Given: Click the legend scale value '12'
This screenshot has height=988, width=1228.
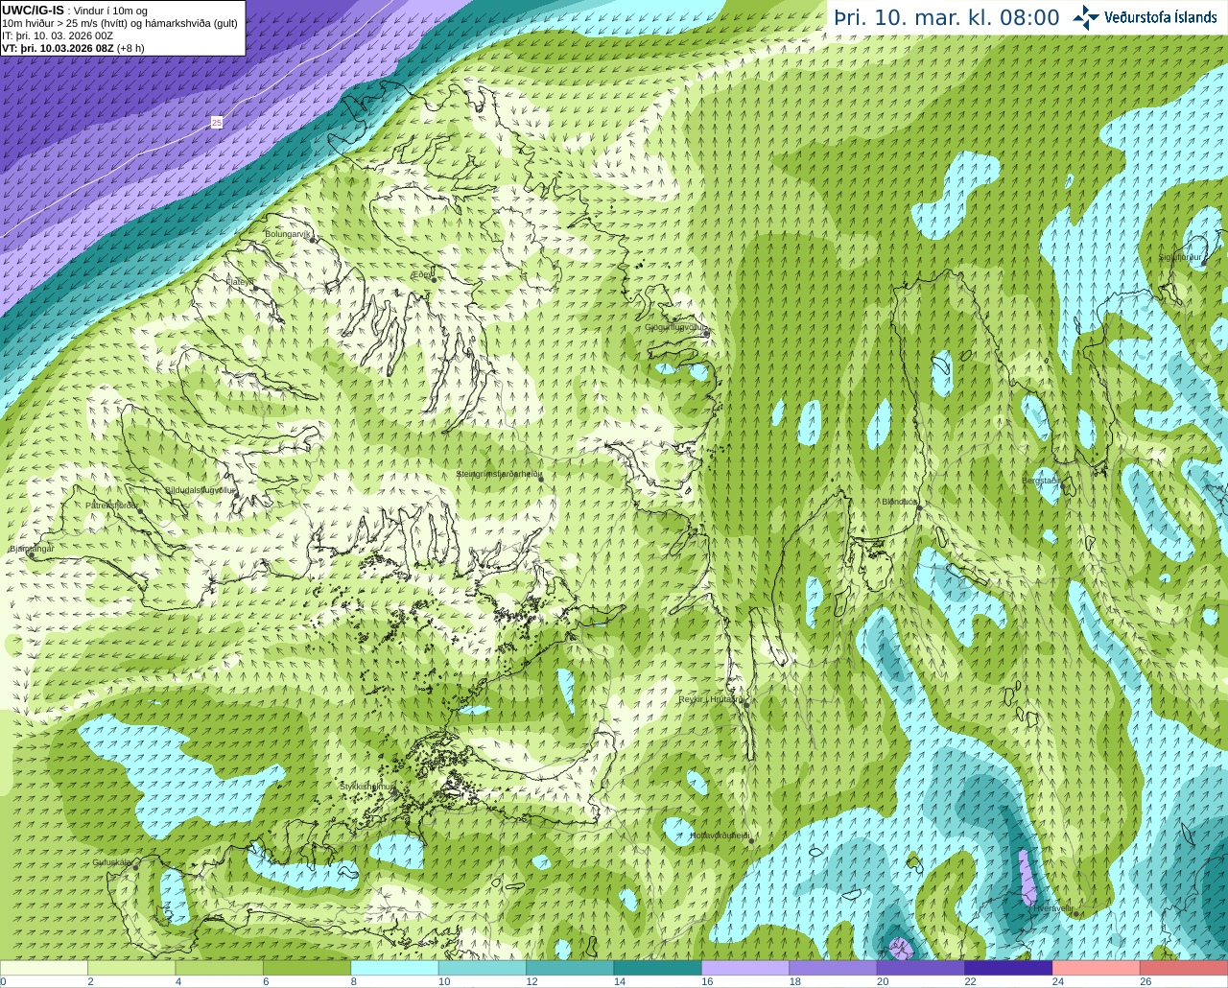Looking at the screenshot, I should click(x=531, y=982).
